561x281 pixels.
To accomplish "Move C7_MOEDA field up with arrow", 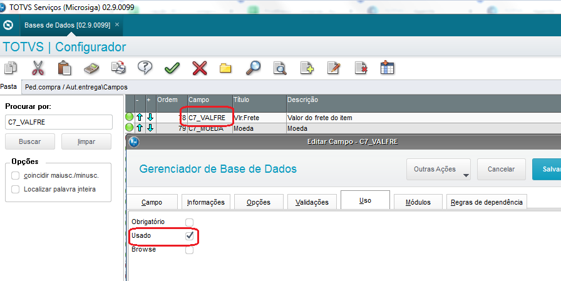I will click(140, 128).
